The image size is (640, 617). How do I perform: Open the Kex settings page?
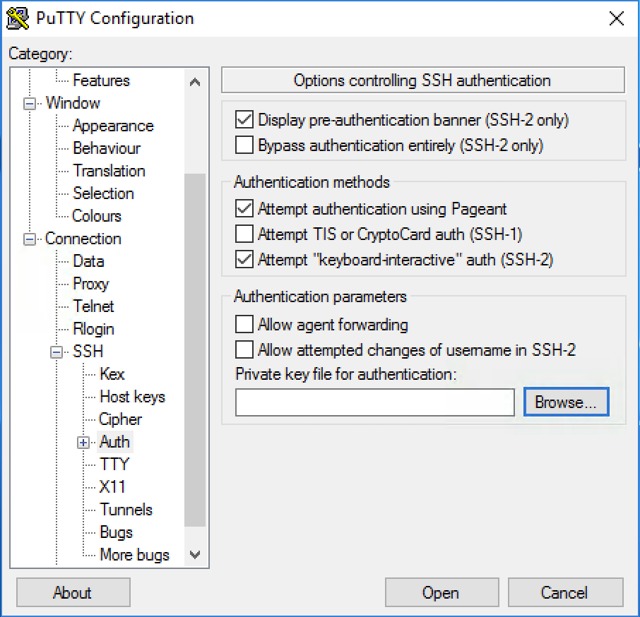112,374
